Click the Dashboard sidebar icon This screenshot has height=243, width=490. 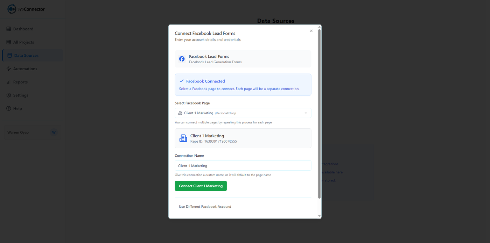click(x=9, y=29)
